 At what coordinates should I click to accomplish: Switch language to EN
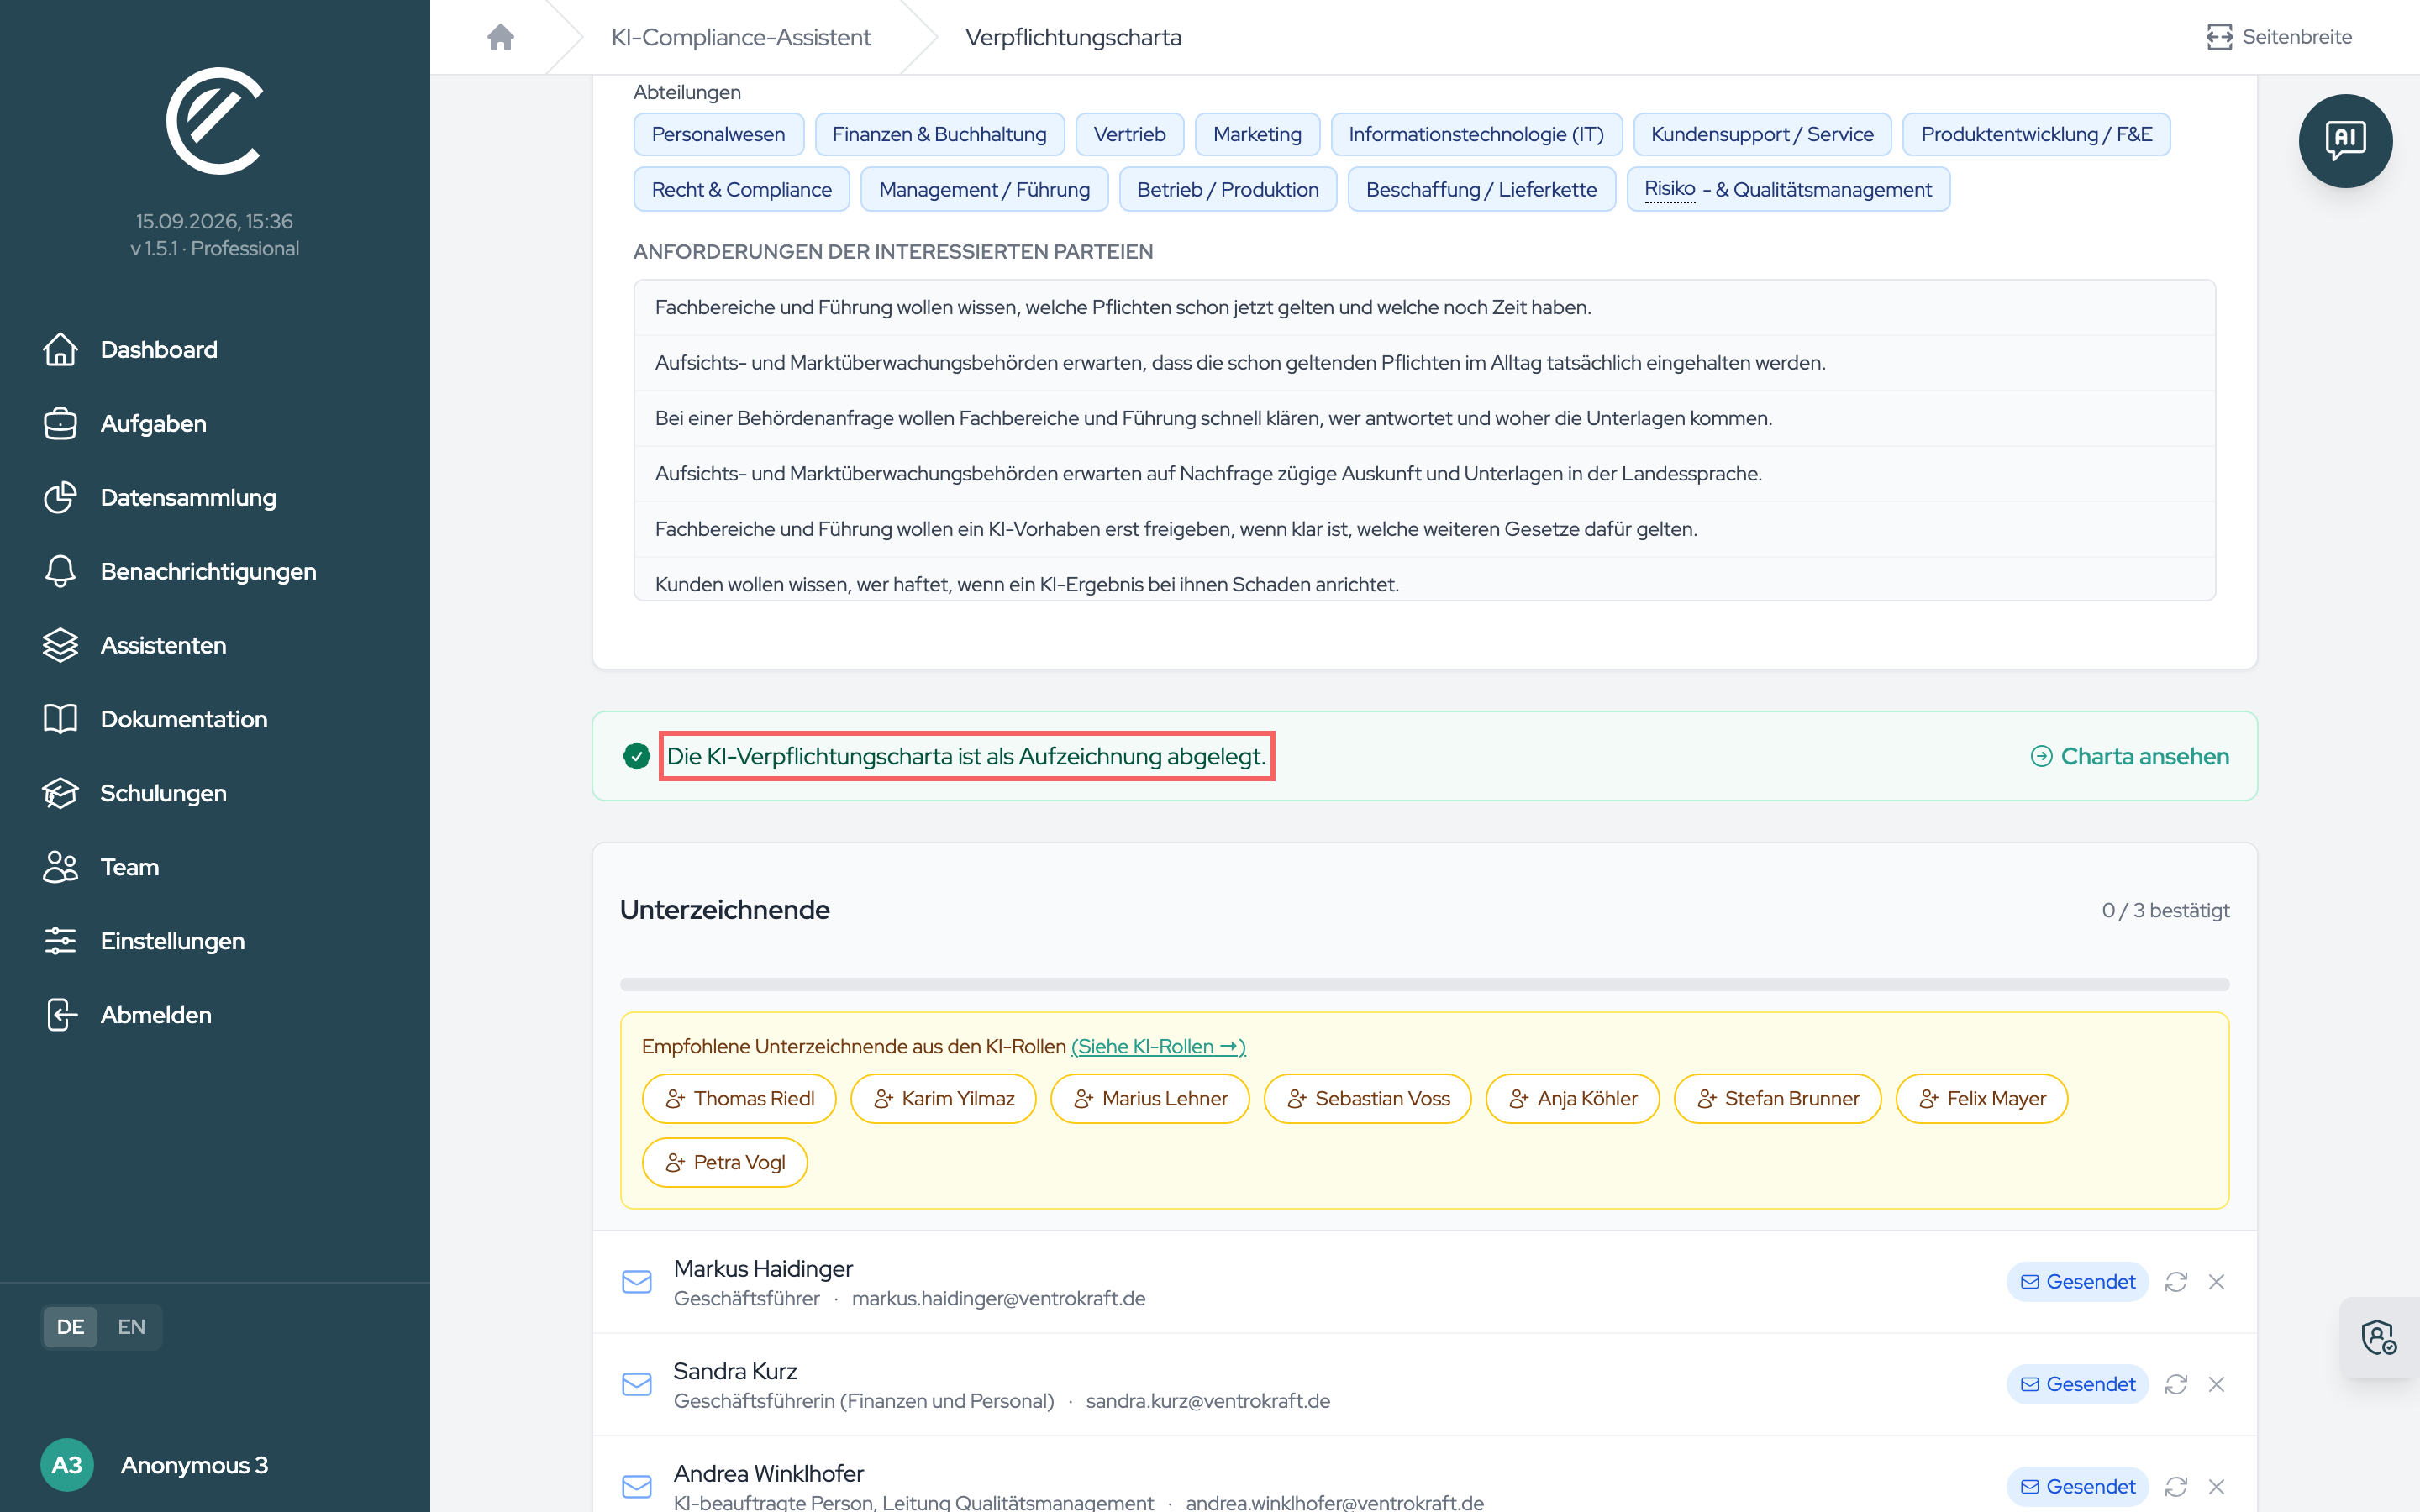pyautogui.click(x=131, y=1327)
